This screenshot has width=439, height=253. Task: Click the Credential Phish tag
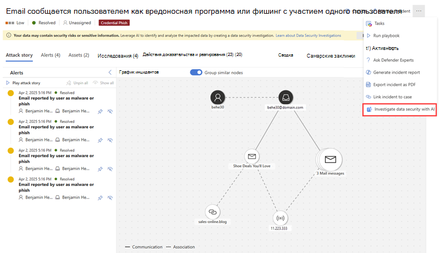click(114, 23)
